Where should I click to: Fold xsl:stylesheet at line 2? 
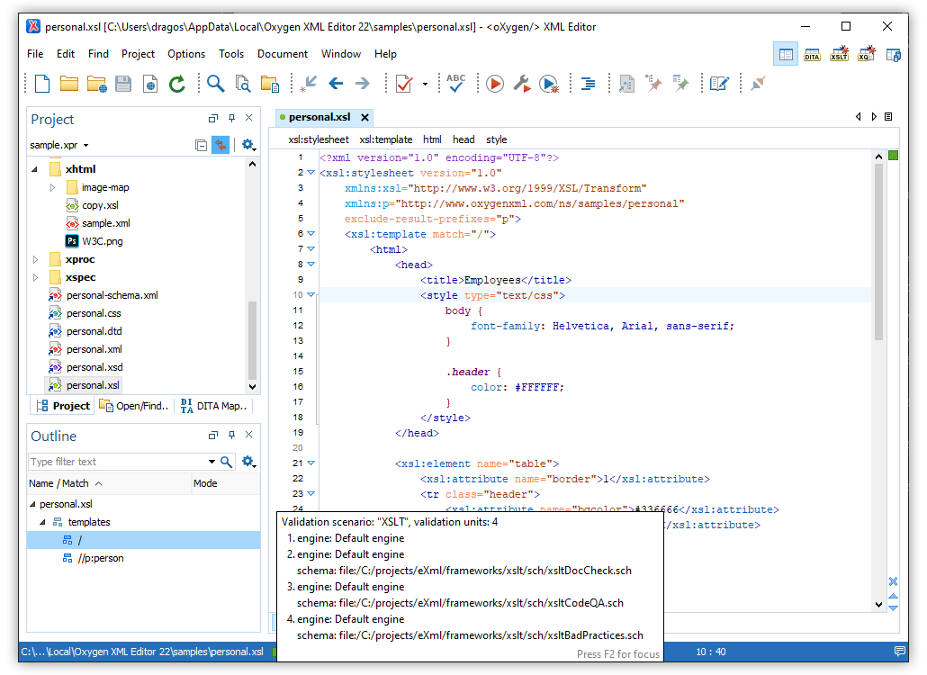coord(311,173)
